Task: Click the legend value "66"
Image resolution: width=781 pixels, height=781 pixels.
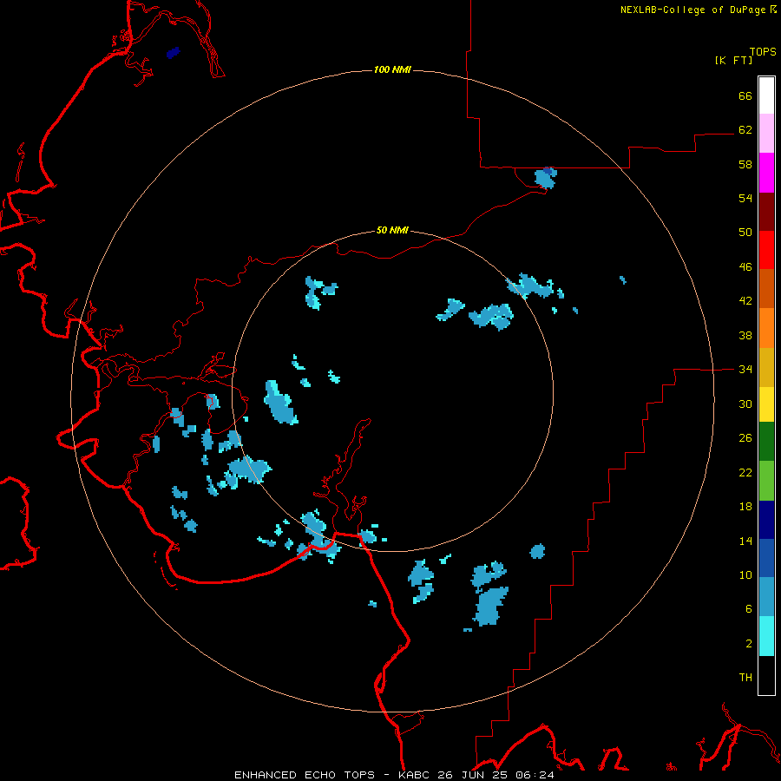Action: [745, 96]
